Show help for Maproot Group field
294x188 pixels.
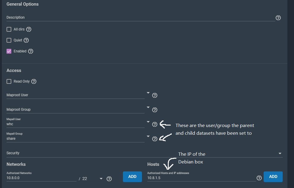[155, 110]
